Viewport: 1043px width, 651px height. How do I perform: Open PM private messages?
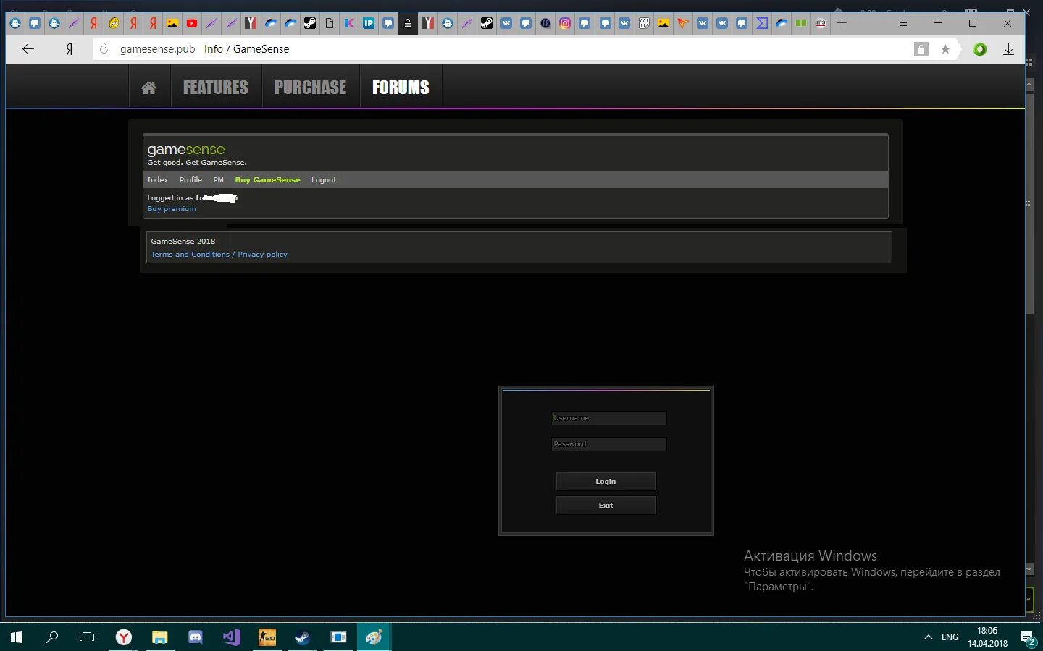[x=218, y=180]
